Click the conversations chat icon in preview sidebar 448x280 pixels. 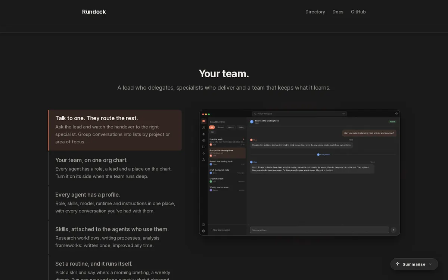[x=203, y=121]
